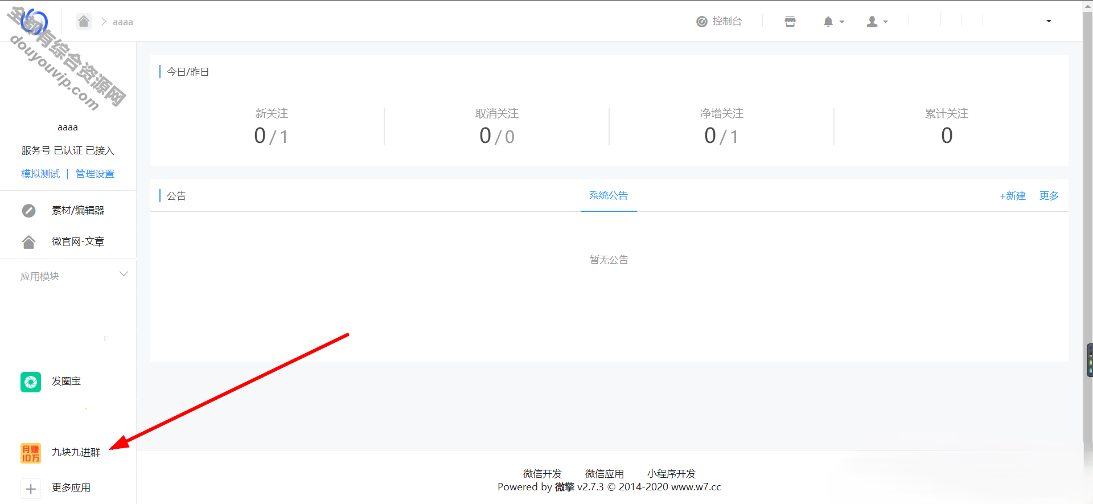Click the 累计关注 count 0
The width and height of the screenshot is (1093, 504).
(x=947, y=136)
